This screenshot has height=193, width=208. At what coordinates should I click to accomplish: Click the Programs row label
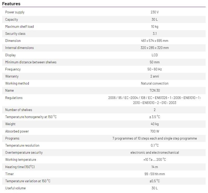point(12,138)
